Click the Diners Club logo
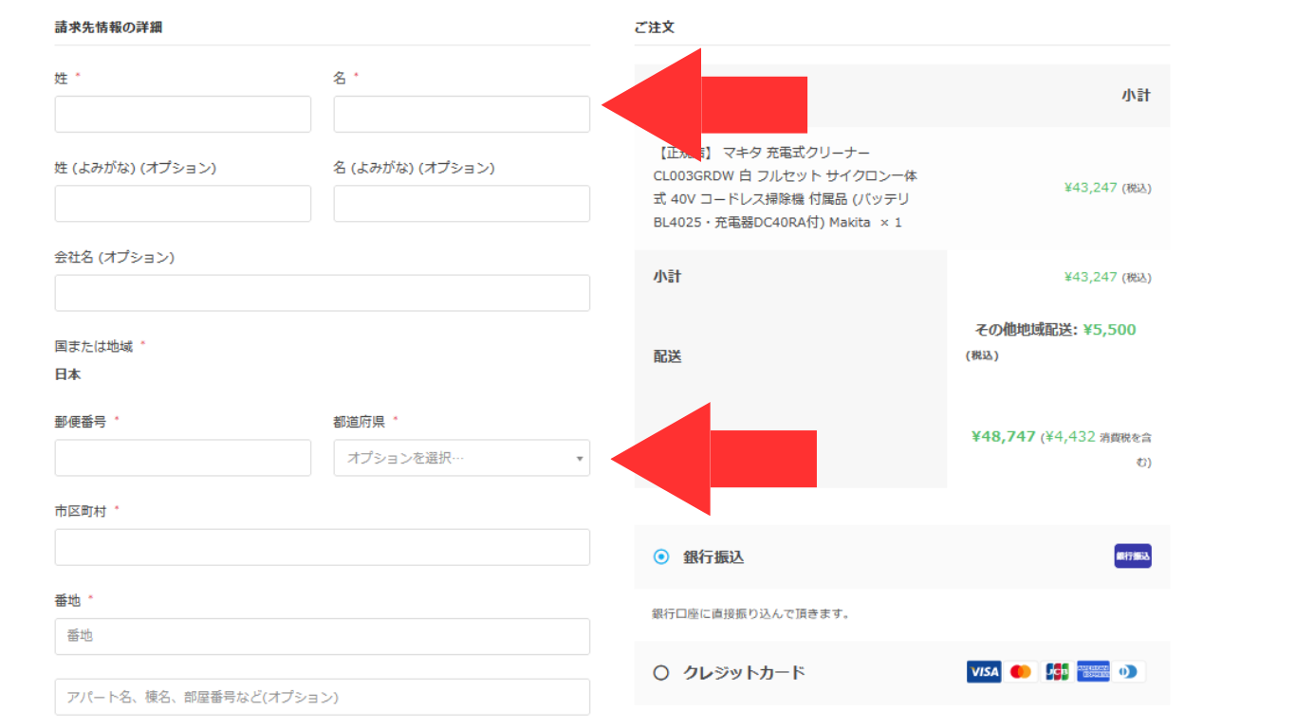 click(1129, 672)
